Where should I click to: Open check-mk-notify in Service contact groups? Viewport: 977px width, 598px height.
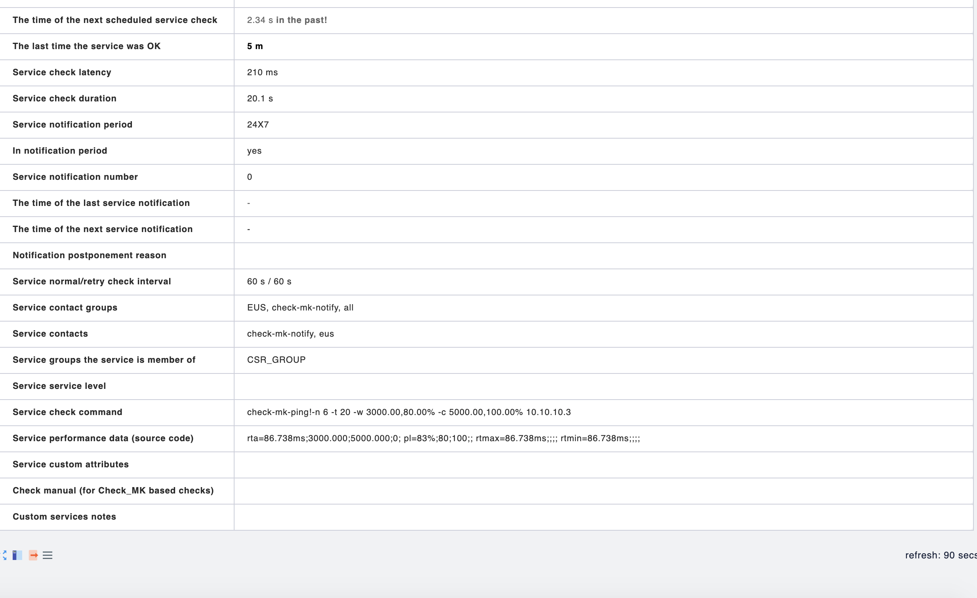click(305, 308)
